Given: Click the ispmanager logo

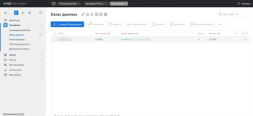Looking at the screenshot, I should tap(15, 3).
